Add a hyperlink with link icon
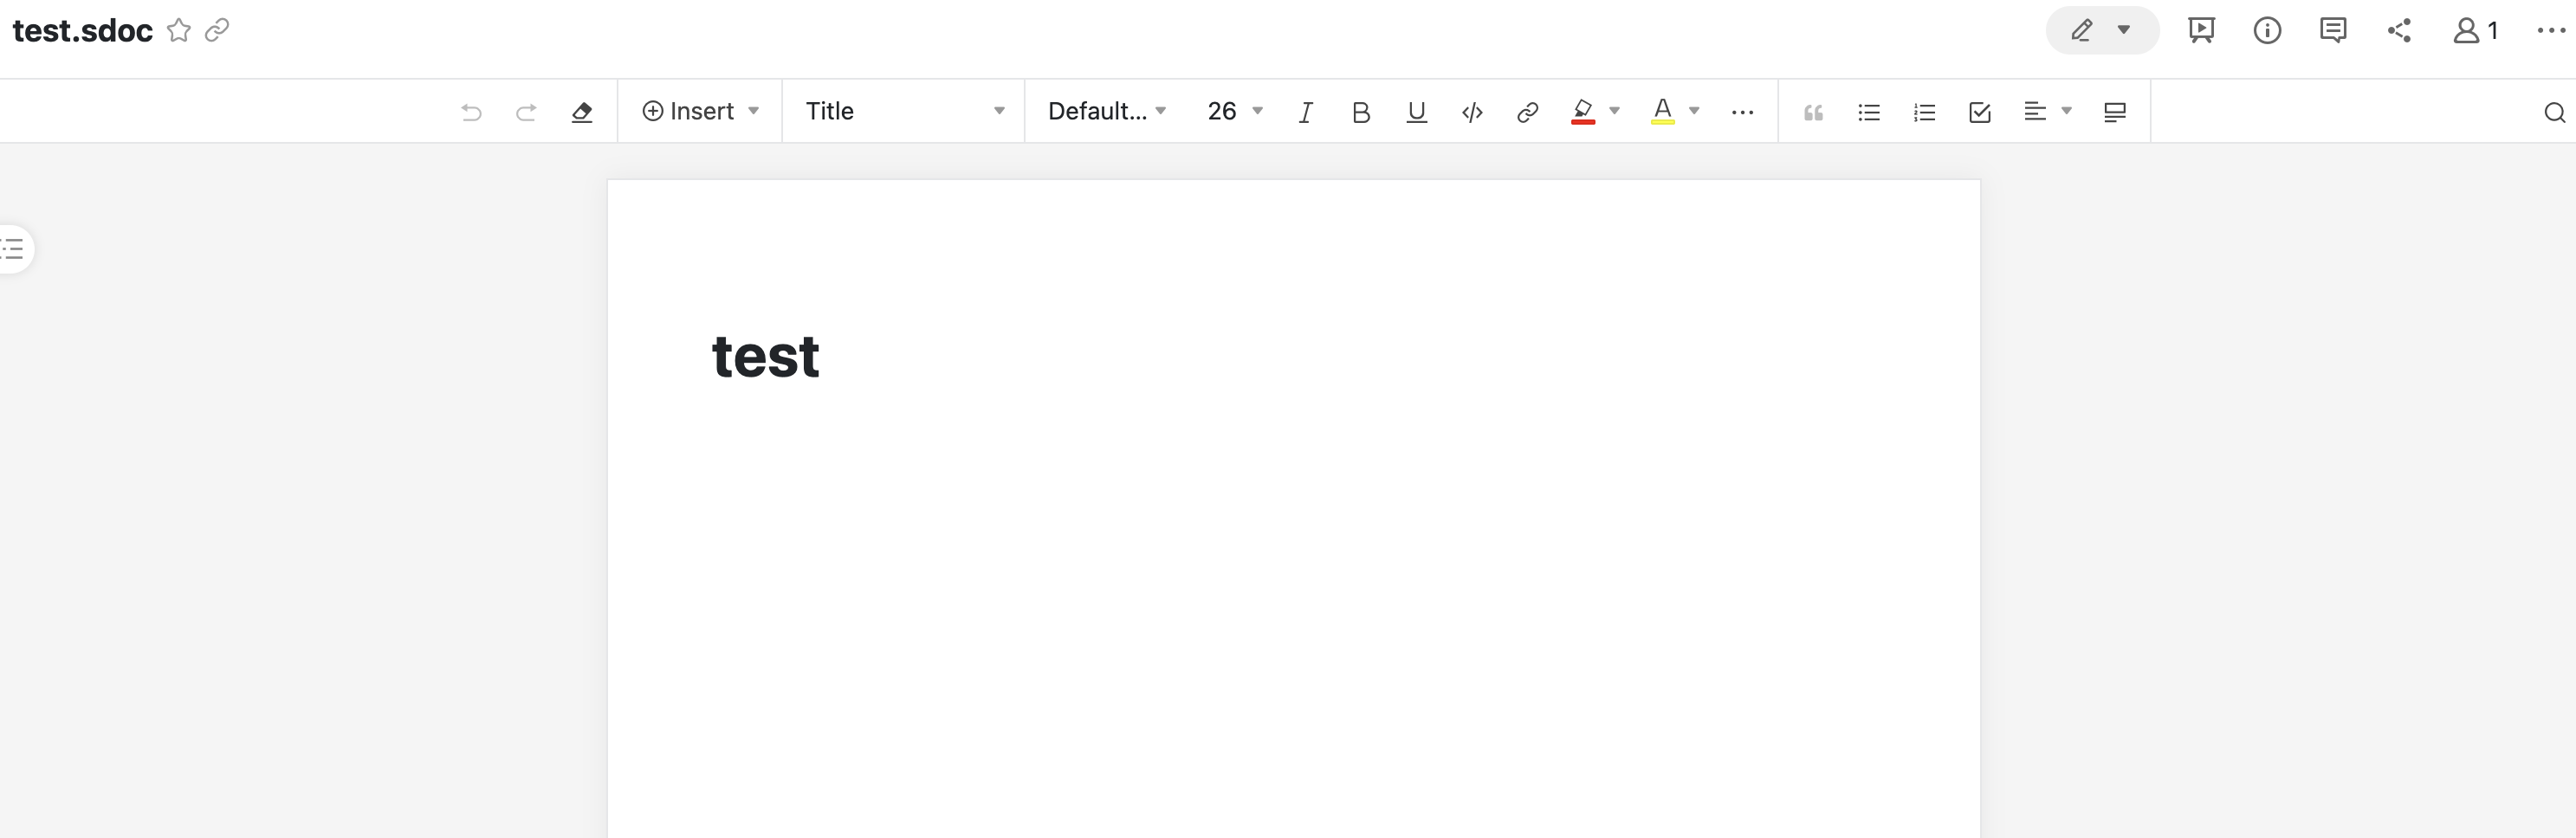2576x838 pixels. tap(1527, 112)
